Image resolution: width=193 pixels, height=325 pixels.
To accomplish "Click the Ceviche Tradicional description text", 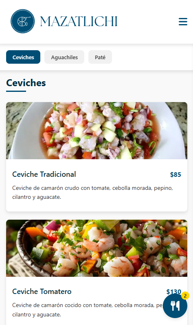I will click(x=92, y=192).
